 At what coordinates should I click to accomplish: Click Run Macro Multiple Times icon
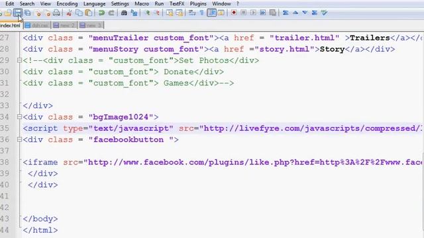pos(263,13)
